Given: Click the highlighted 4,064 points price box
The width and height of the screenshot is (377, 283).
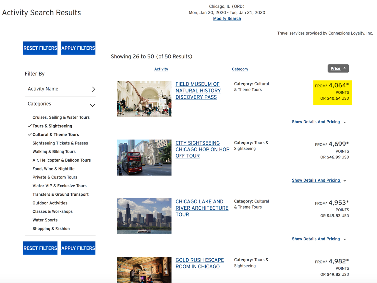Looking at the screenshot, I should [x=332, y=92].
